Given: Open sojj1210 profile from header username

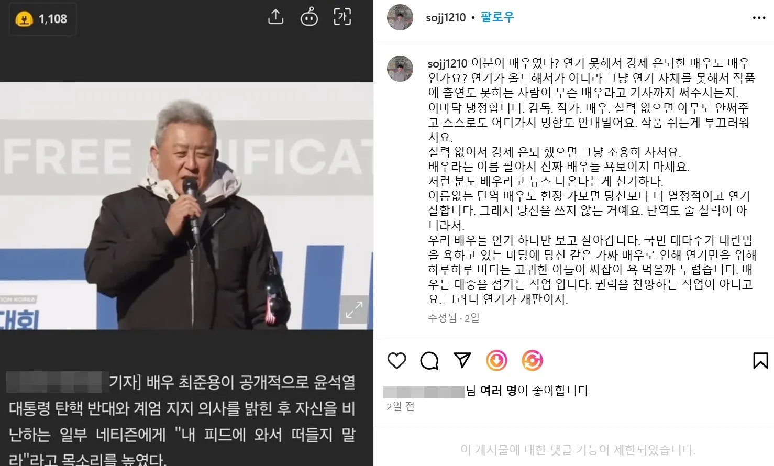Looking at the screenshot, I should pos(446,17).
